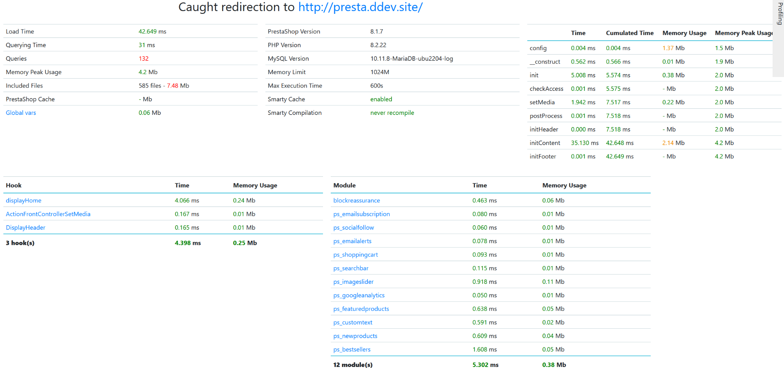
Task: Select the Load Time value 42.649 ms
Action: tap(152, 31)
